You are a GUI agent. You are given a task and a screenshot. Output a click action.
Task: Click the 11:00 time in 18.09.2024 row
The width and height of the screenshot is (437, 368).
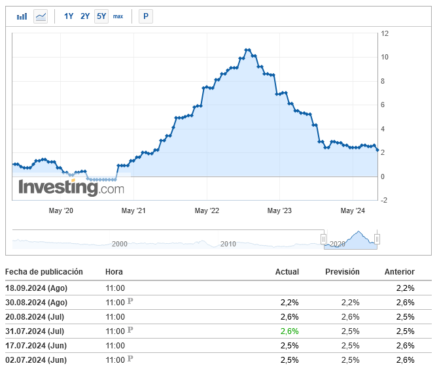(x=115, y=288)
